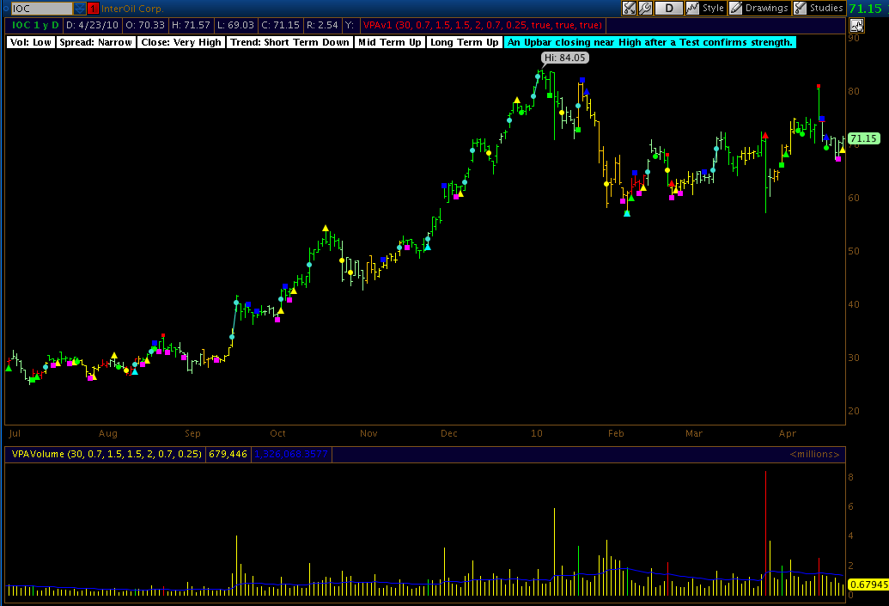Viewport: 889px width, 606px height.
Task: Click the Hi: 84.05 price bubble
Action: click(564, 58)
